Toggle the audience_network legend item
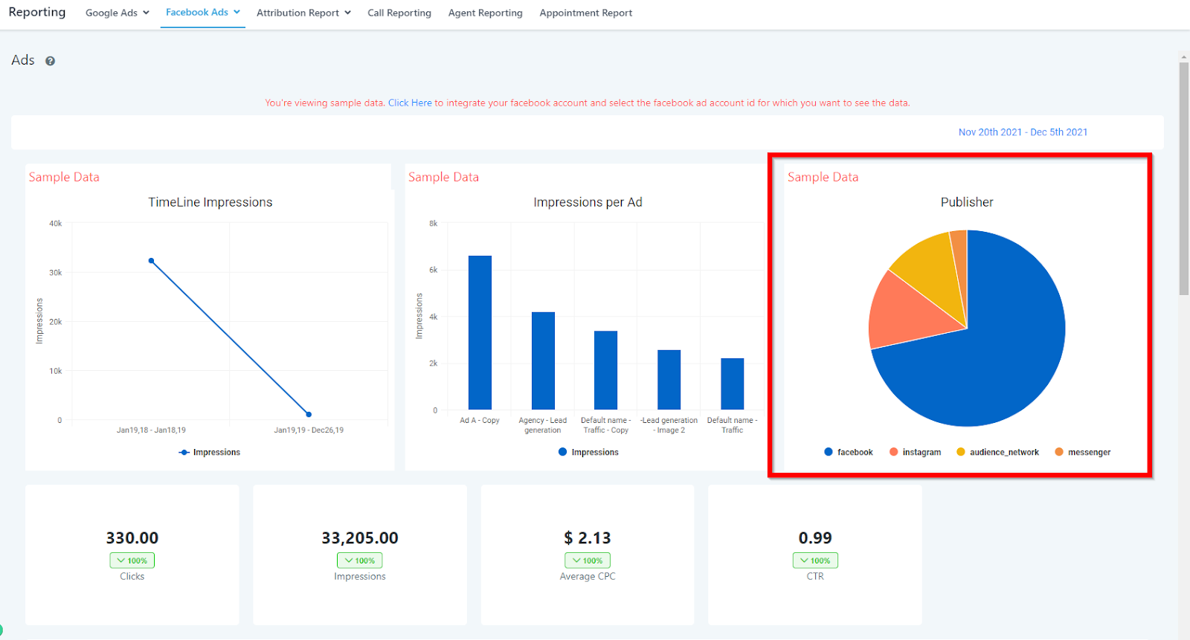Image resolution: width=1190 pixels, height=640 pixels. pyautogui.click(x=997, y=452)
